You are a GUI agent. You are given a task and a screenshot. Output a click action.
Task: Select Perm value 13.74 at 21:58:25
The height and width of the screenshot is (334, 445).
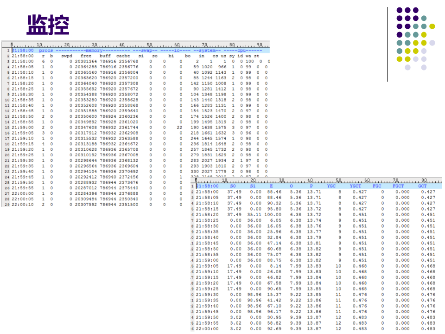(314, 220)
